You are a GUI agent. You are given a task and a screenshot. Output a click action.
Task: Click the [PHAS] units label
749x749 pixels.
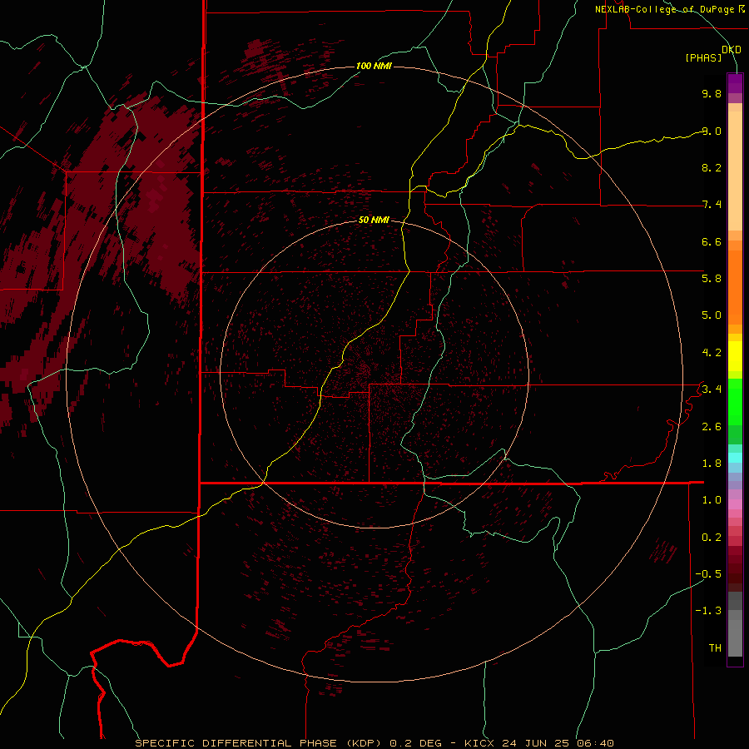pyautogui.click(x=703, y=57)
